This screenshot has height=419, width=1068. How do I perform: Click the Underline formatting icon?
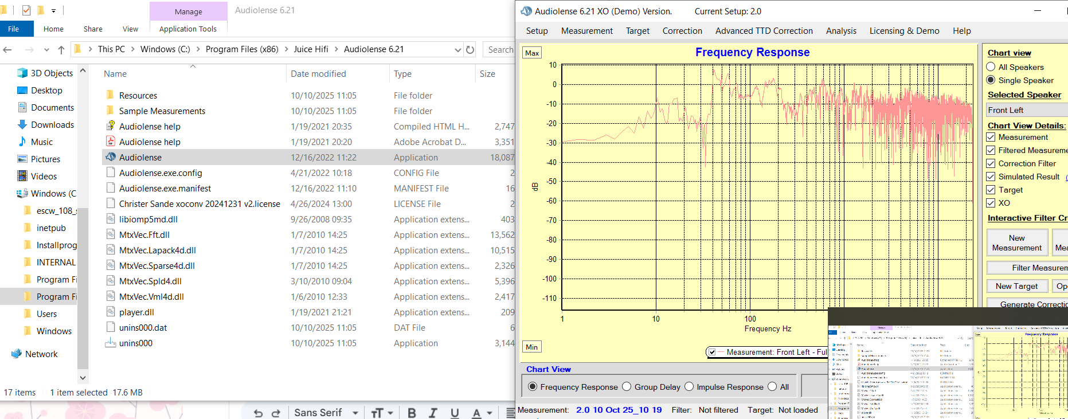pos(455,413)
